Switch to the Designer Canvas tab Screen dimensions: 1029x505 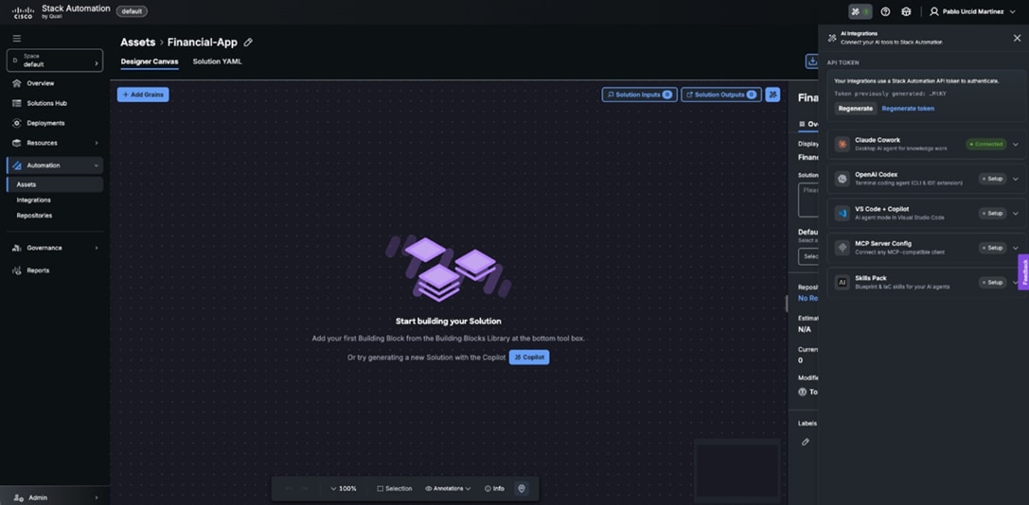coord(149,61)
